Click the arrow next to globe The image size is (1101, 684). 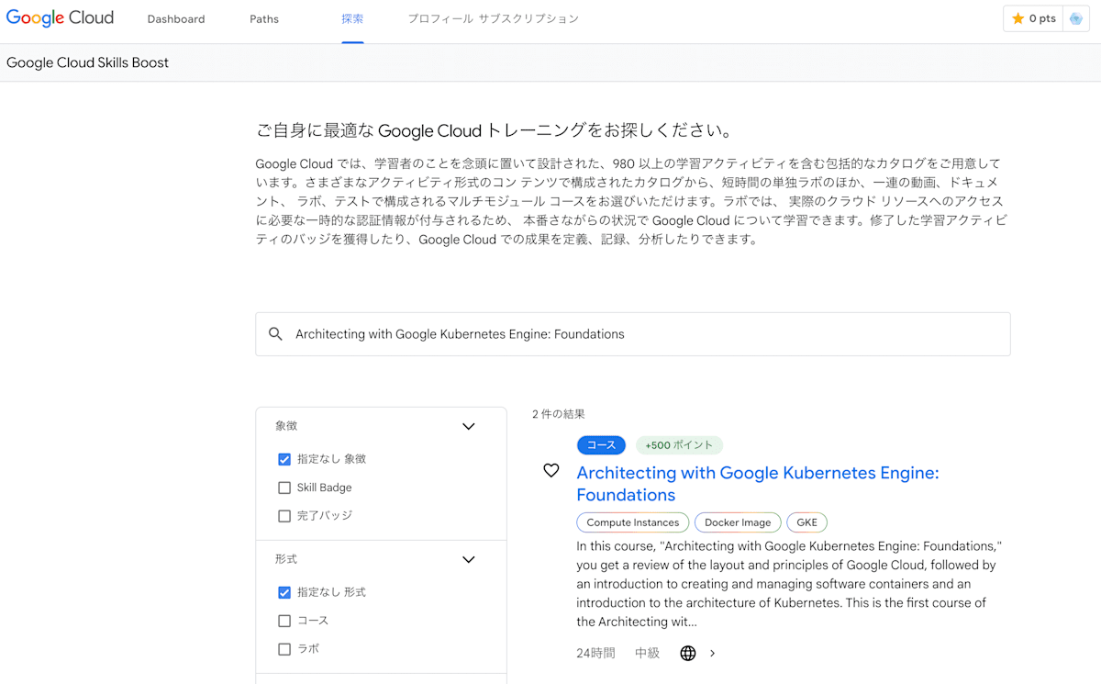pyautogui.click(x=713, y=654)
